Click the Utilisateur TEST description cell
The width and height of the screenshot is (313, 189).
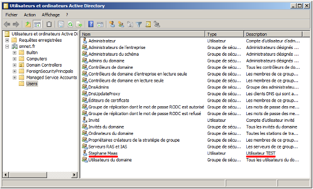pyautogui.click(x=261, y=153)
